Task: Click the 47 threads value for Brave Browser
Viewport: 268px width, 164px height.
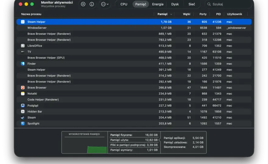Action: pos(189,87)
